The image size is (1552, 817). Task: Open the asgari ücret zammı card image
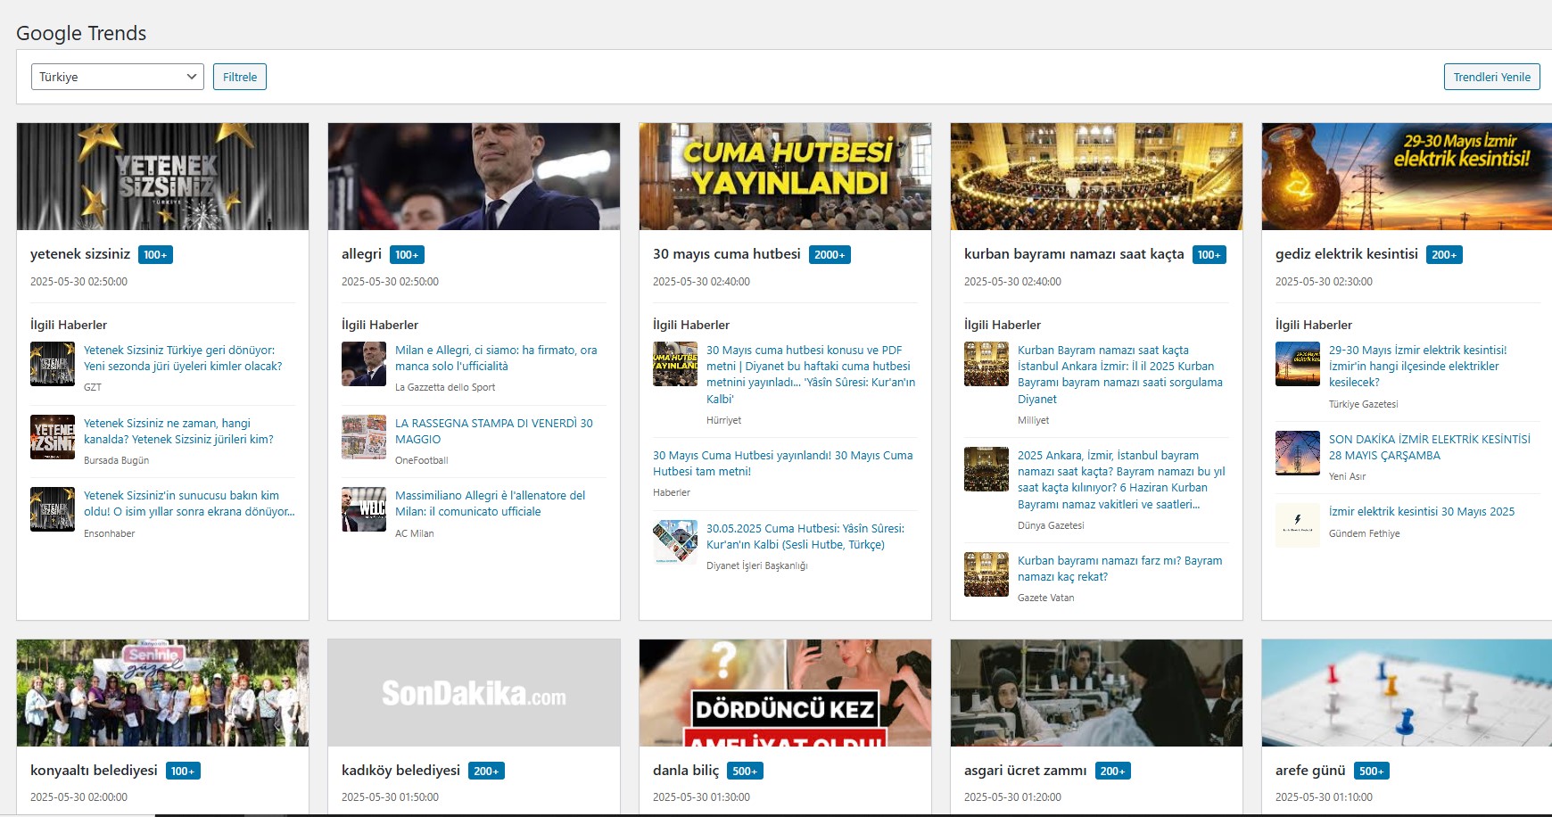point(1096,693)
